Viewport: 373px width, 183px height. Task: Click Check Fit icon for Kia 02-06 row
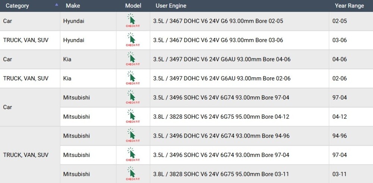coord(133,78)
